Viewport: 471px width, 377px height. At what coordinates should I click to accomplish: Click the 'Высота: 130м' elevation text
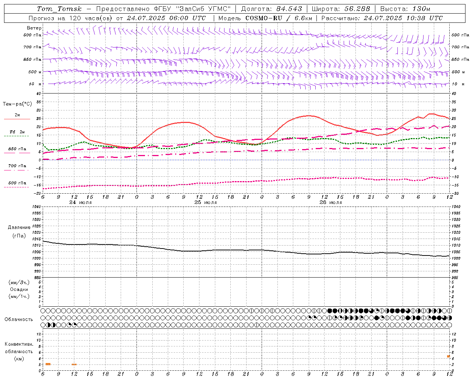pyautogui.click(x=405, y=9)
